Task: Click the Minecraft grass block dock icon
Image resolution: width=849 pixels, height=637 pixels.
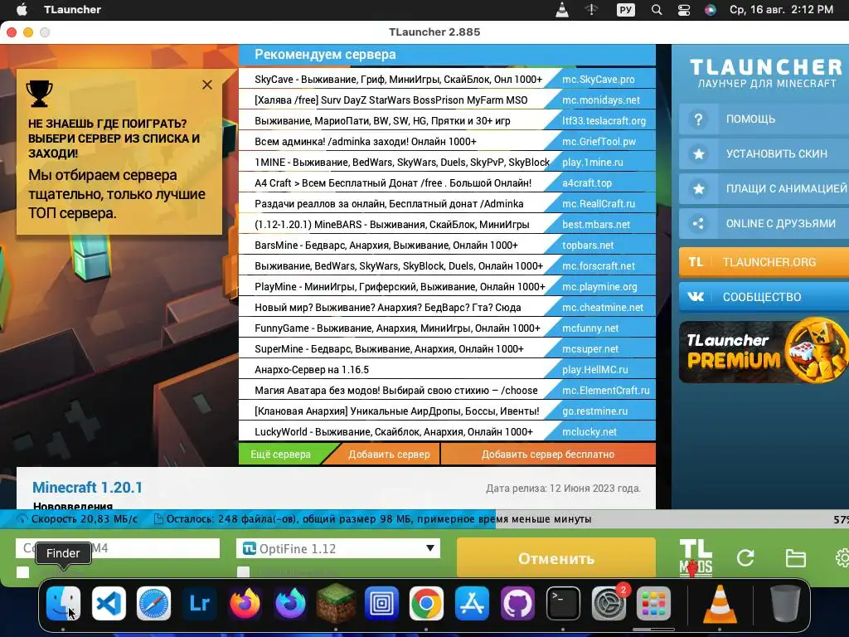Action: click(x=336, y=603)
